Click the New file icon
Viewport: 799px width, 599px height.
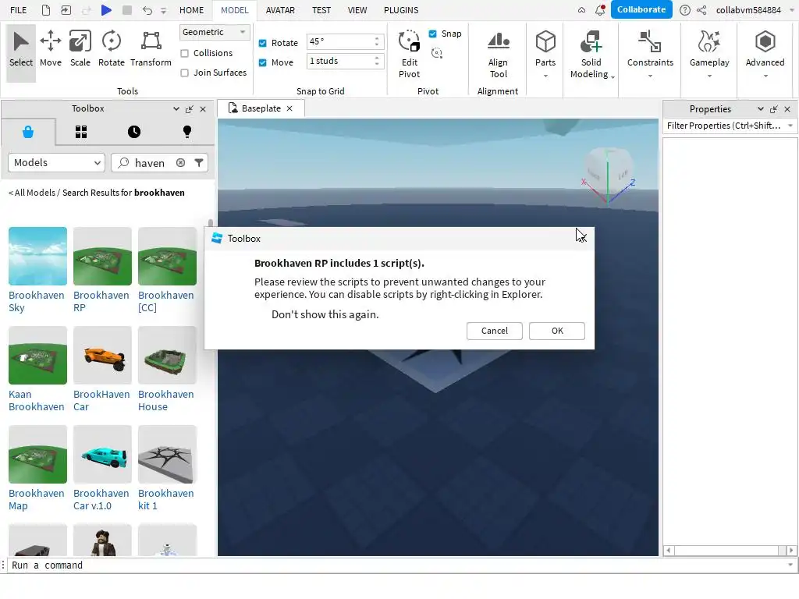[46, 9]
